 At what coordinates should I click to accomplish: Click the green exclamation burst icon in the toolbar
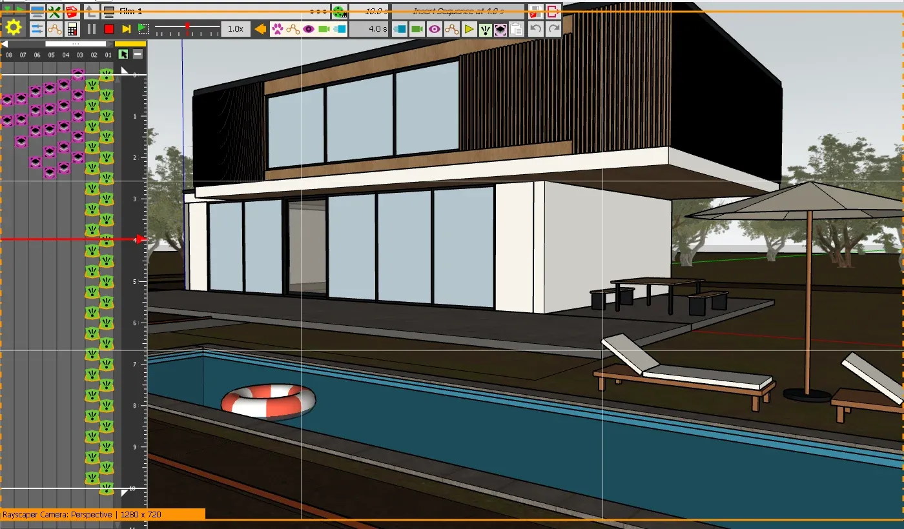click(485, 29)
